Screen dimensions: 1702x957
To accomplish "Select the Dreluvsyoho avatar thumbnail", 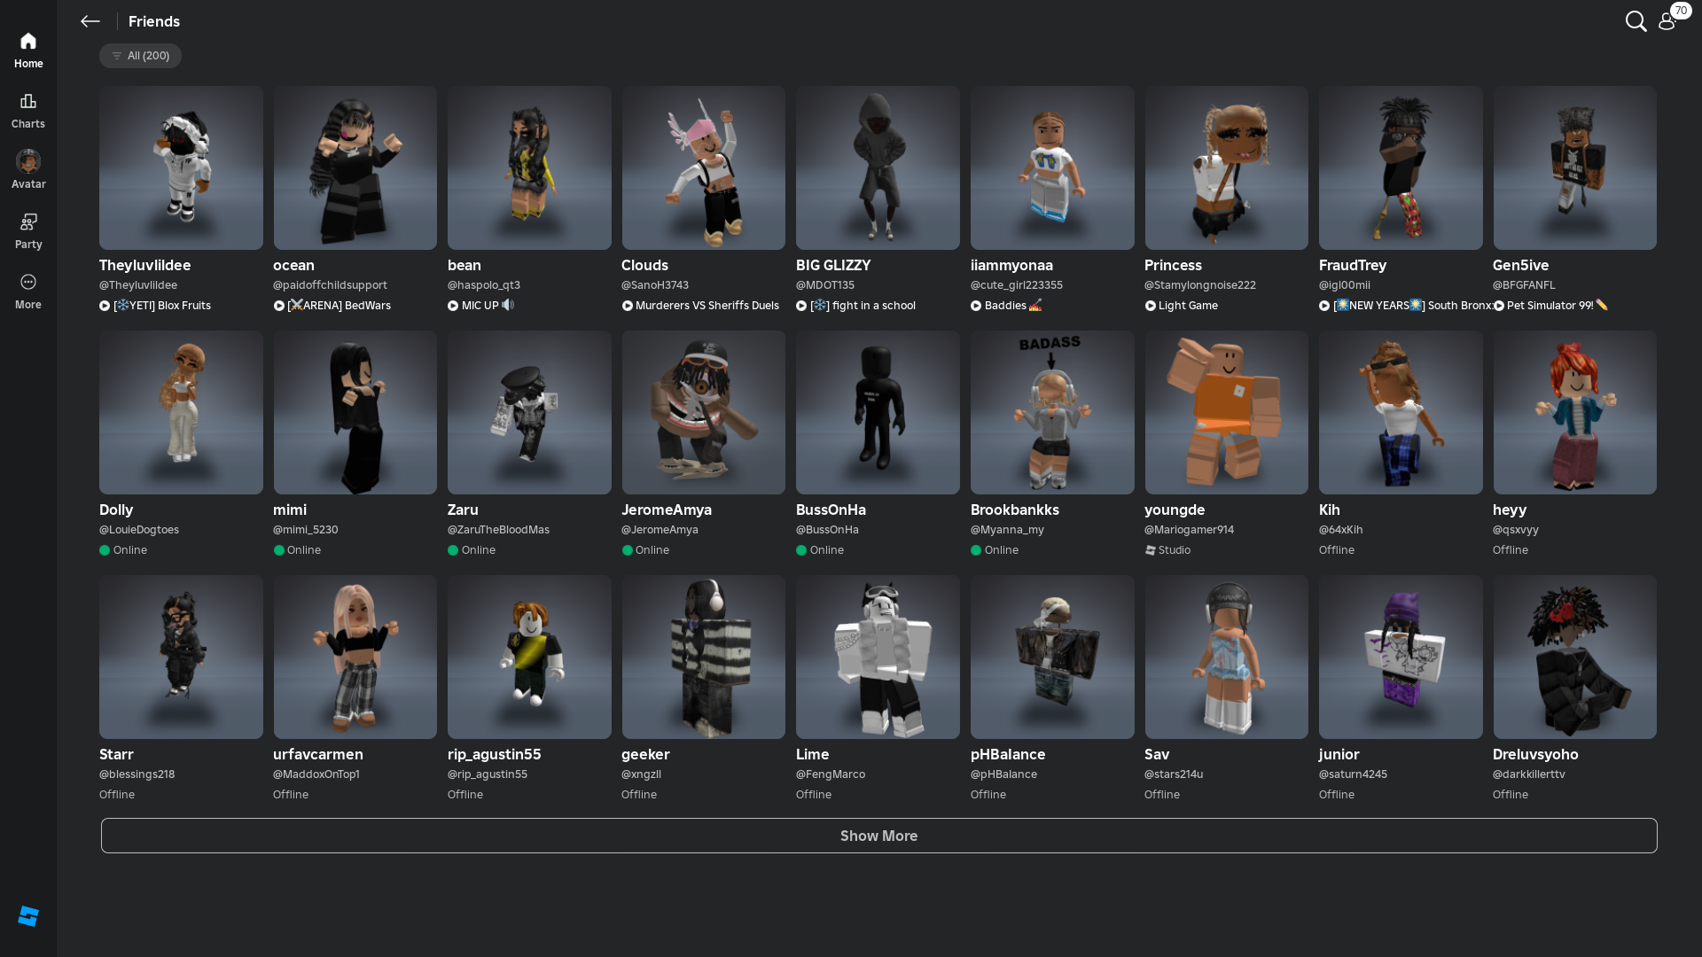I will pyautogui.click(x=1573, y=657).
